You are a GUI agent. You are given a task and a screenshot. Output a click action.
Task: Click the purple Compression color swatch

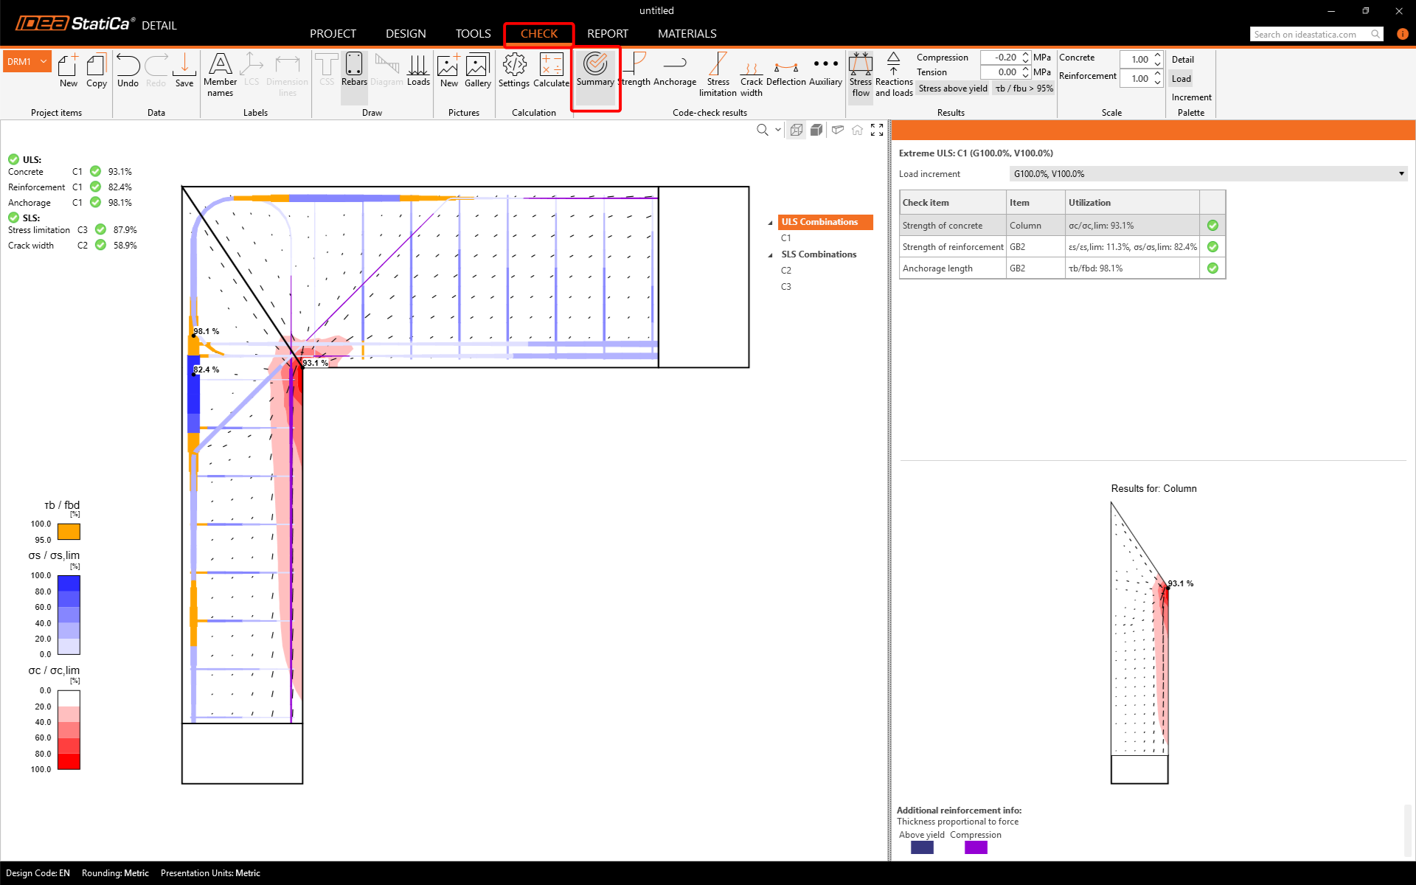[975, 847]
